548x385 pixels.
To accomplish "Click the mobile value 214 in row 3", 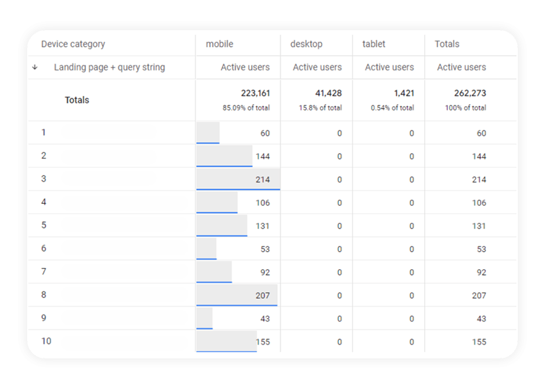I will tap(264, 179).
